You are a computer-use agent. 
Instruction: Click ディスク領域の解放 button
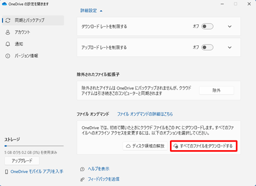[145, 146]
